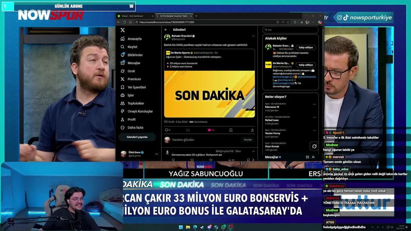Open Keşfet explore page
Viewport: 411px width, 231px height.
(x=129, y=47)
